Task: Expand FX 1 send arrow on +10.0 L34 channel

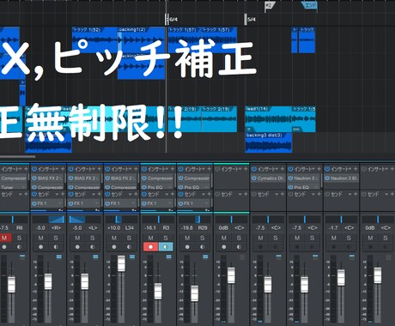Action: pos(133,203)
